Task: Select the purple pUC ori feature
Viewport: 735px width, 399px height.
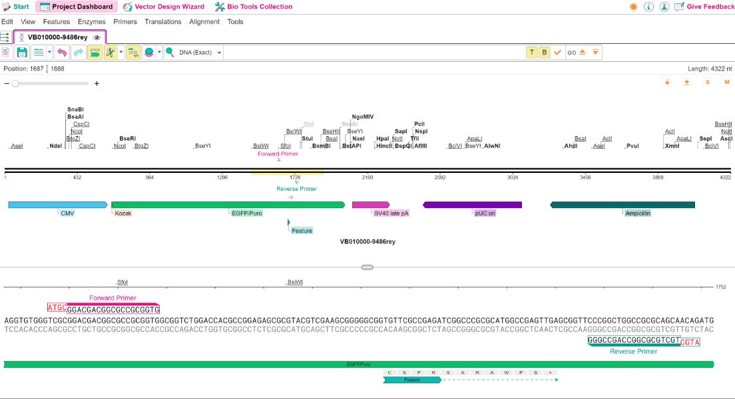Action: click(472, 205)
